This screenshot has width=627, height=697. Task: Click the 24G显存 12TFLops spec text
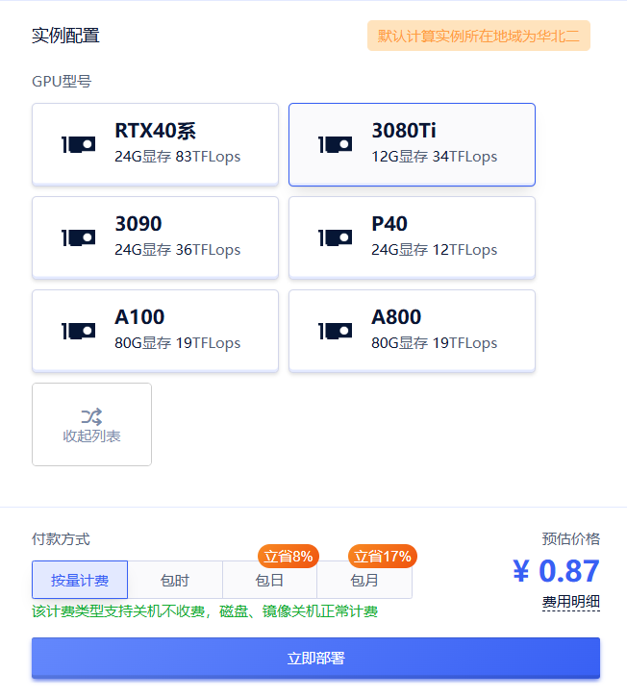pos(435,250)
